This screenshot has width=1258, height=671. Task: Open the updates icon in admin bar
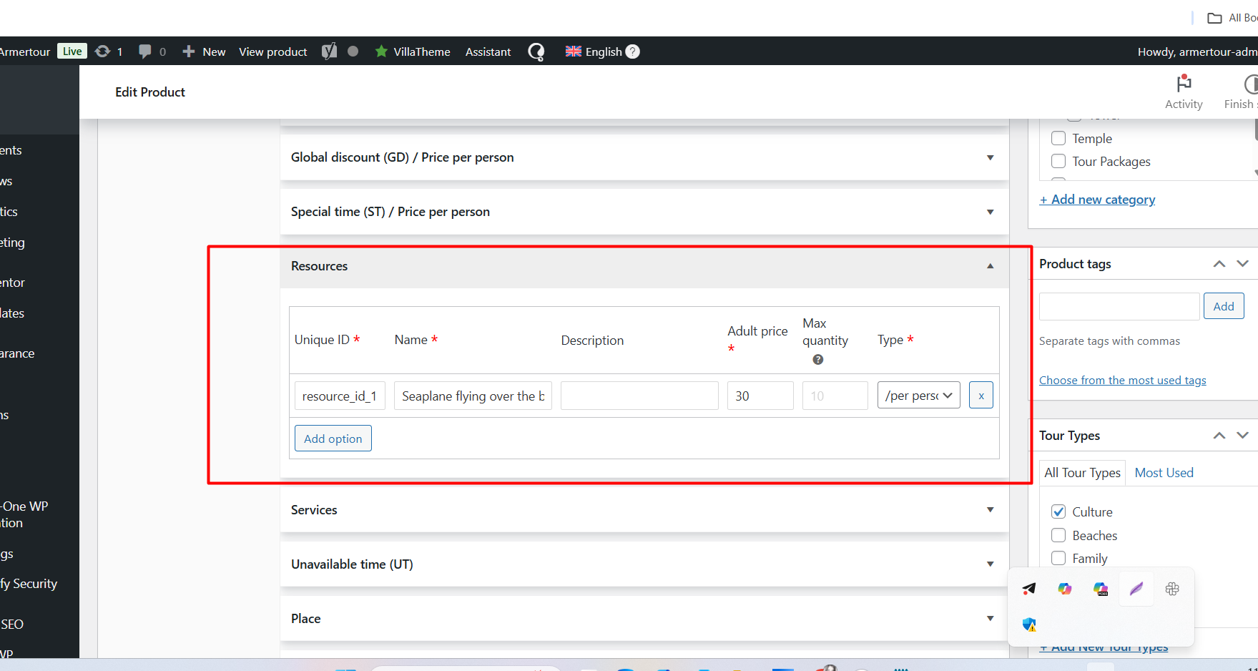pos(103,52)
